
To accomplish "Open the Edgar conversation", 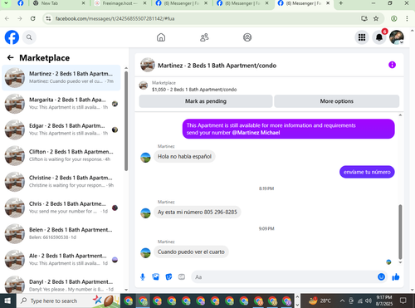I will point(61,130).
